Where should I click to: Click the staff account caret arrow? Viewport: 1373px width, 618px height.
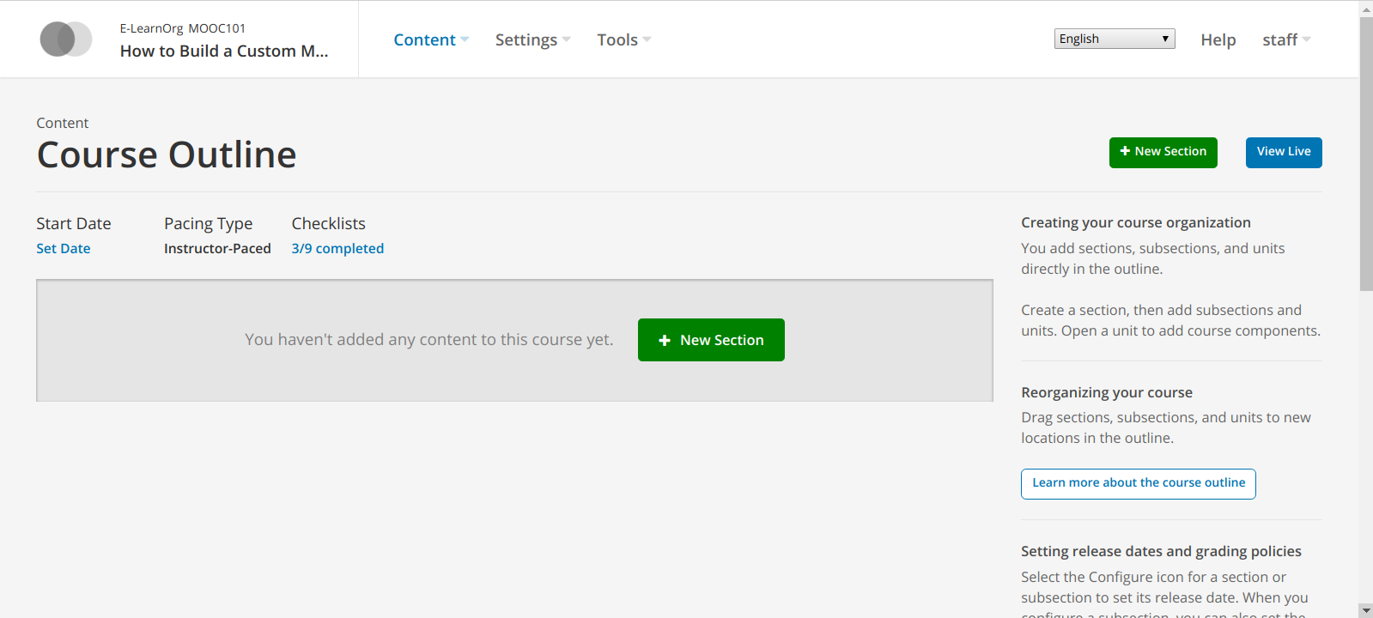[1307, 39]
